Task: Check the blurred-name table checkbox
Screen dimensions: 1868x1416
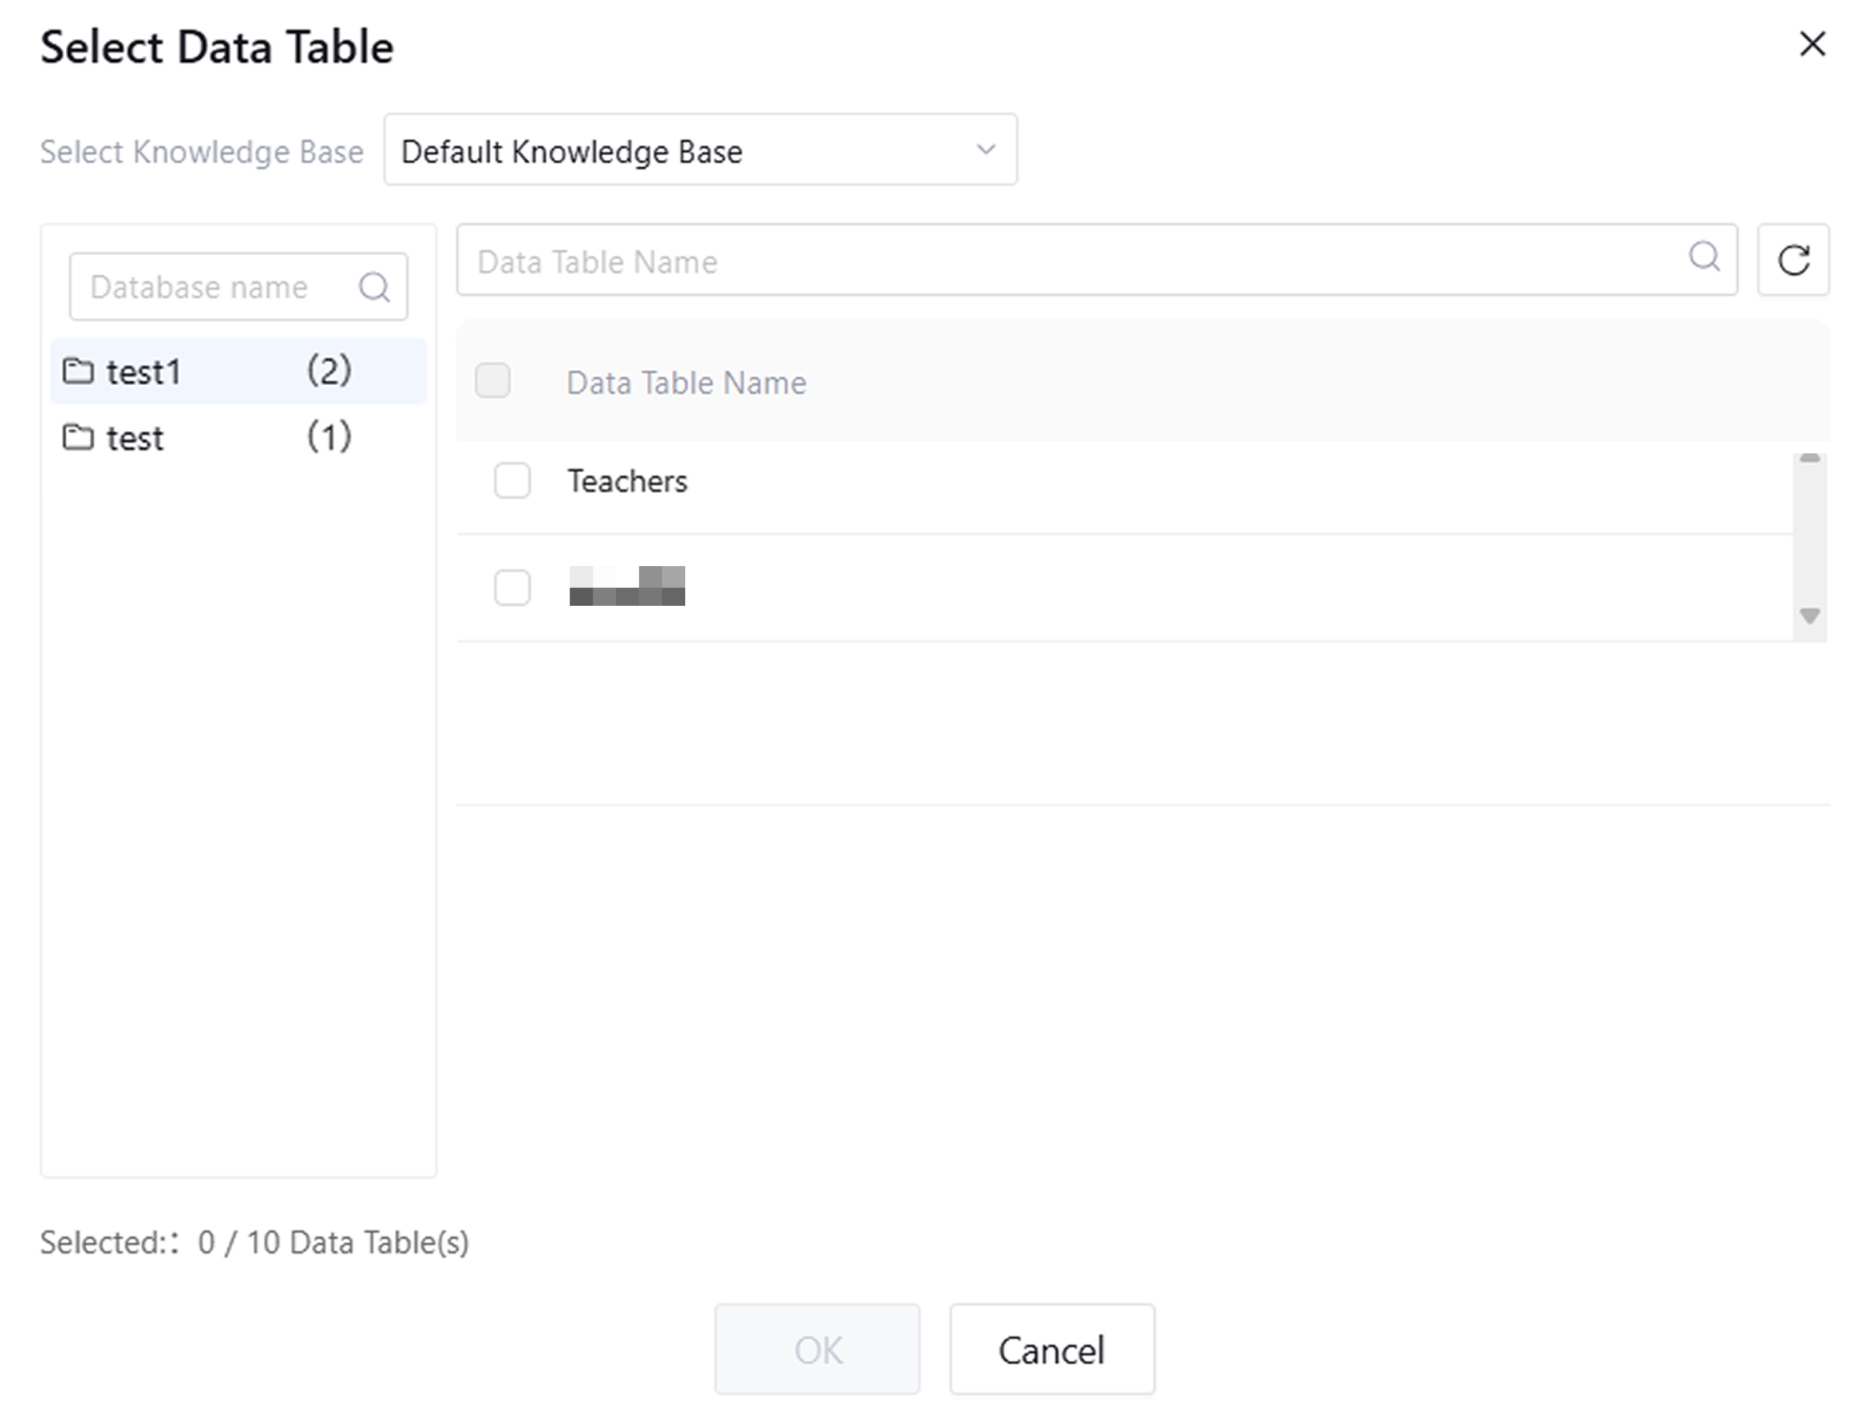Action: (512, 588)
